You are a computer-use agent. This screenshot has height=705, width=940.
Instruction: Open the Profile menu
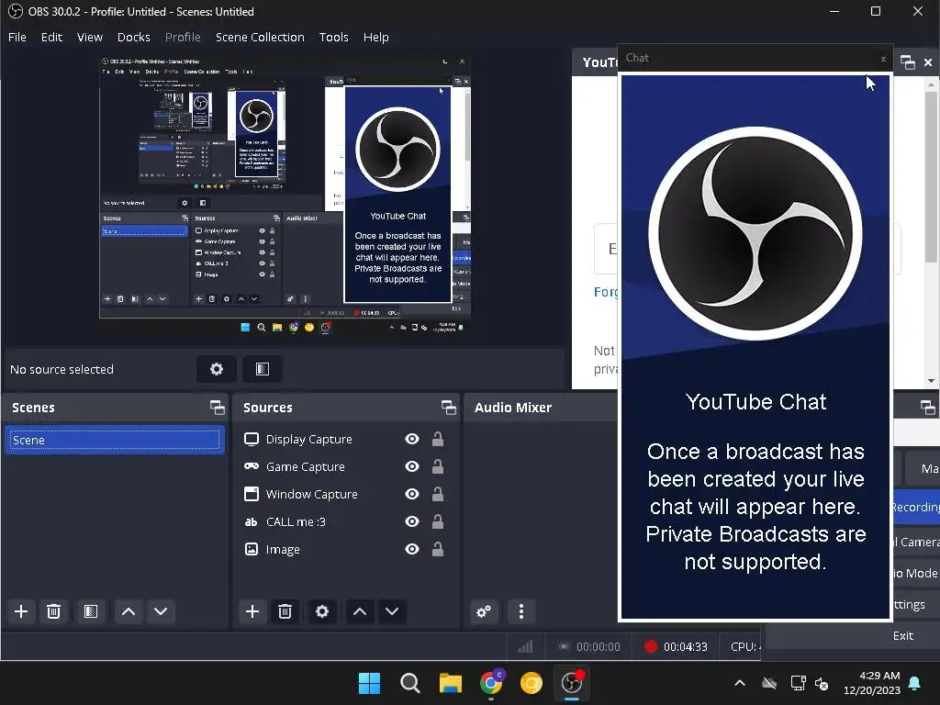click(x=183, y=37)
